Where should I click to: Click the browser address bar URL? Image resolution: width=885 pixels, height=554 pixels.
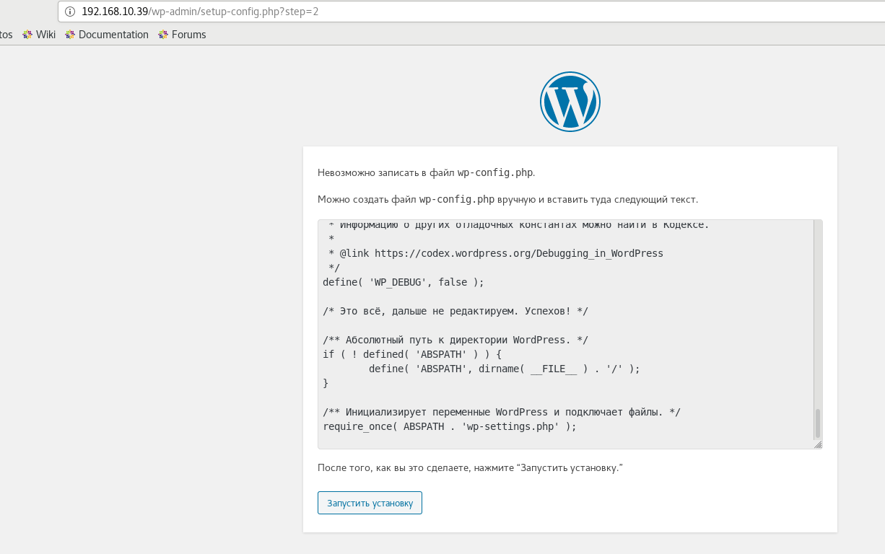tap(200, 12)
